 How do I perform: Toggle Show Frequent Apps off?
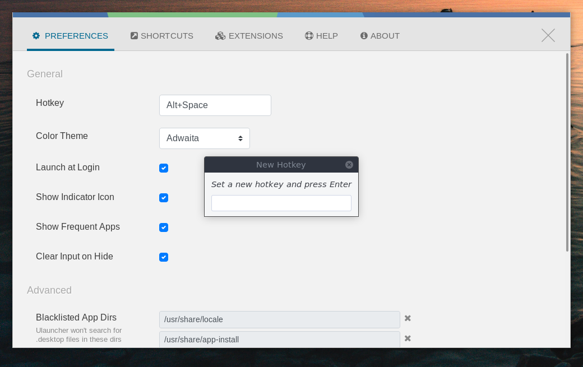point(163,227)
